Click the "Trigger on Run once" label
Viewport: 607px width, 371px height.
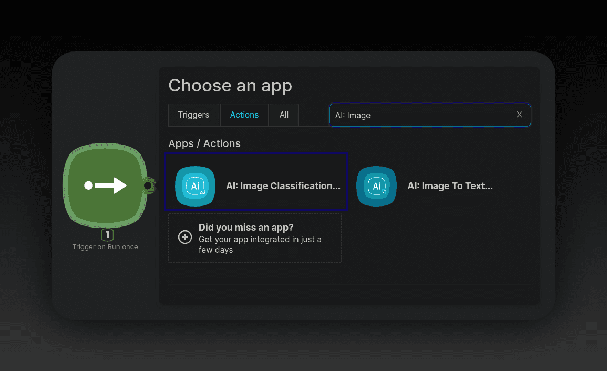(105, 247)
